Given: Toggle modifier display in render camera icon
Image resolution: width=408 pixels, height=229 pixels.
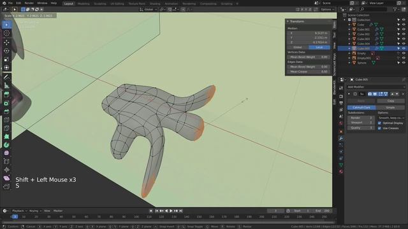Looking at the screenshot, I should pos(370,94).
